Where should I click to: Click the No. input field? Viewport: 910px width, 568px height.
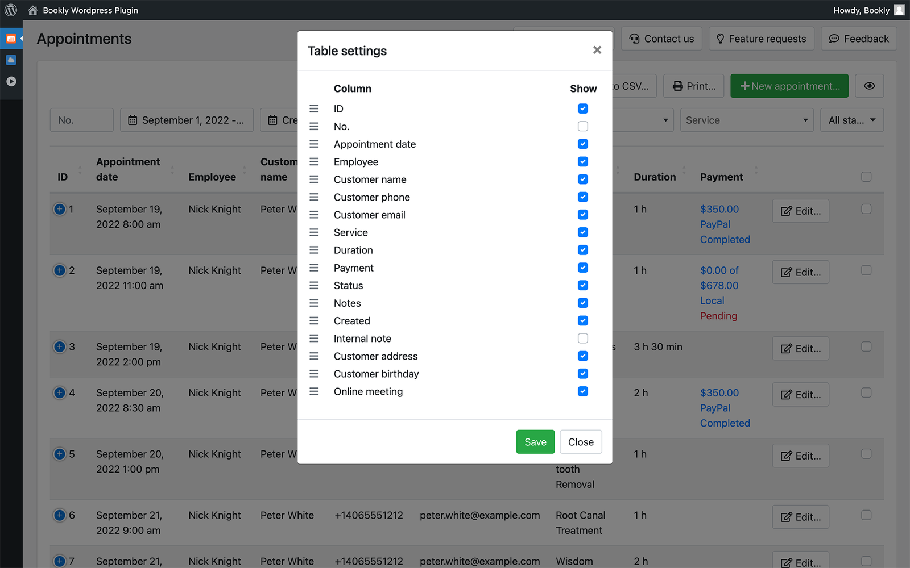pos(81,120)
